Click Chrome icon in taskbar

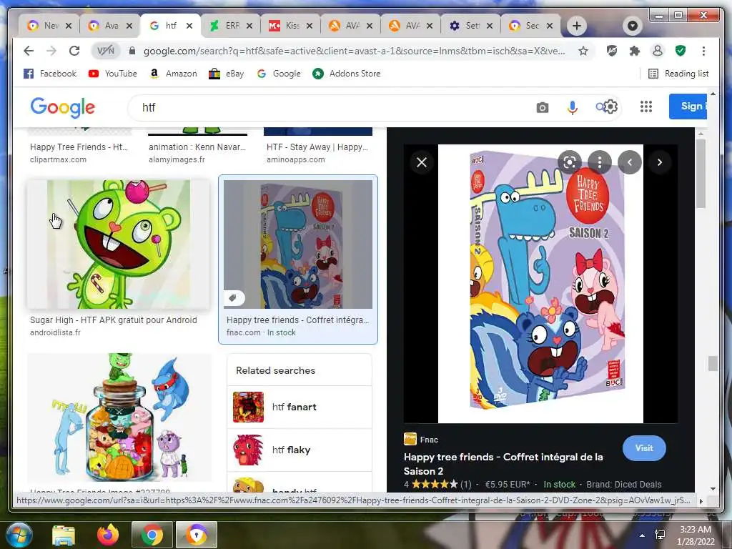coord(152,535)
